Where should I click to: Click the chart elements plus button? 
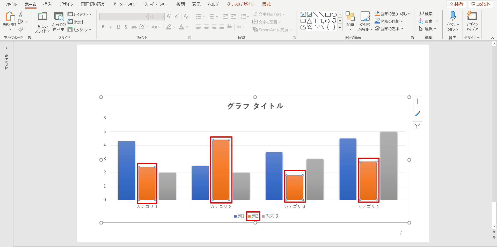(x=417, y=101)
